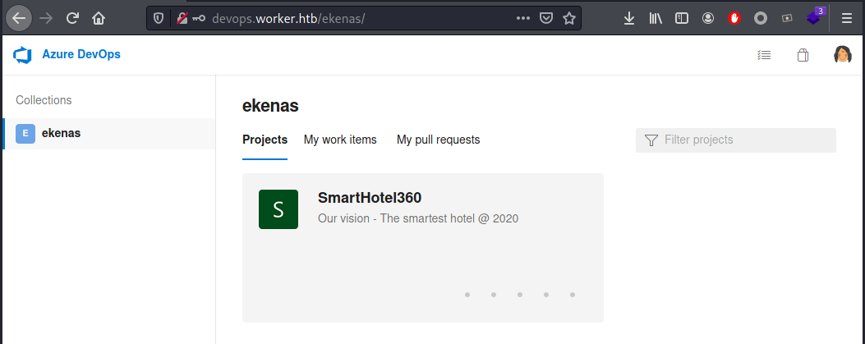Click the Filter projects input field
Viewport: 865px width, 344px height.
click(736, 140)
